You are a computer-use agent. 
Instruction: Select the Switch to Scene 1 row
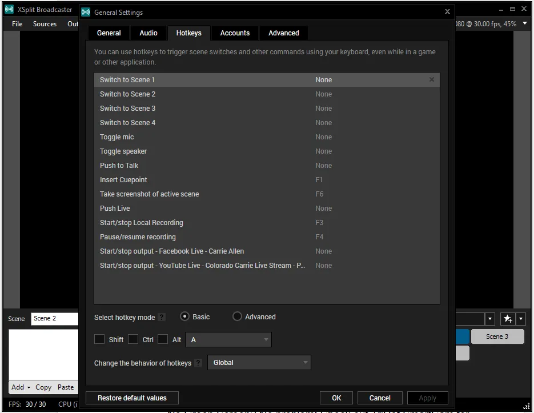coord(267,80)
